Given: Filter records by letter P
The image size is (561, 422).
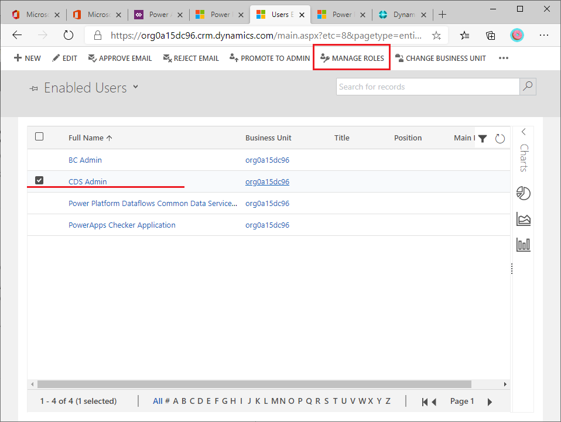Looking at the screenshot, I should coord(300,402).
